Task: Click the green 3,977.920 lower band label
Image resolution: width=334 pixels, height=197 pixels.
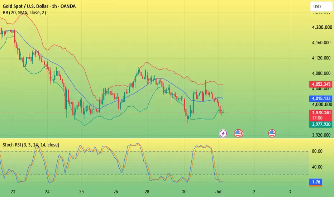Action: tap(321, 124)
